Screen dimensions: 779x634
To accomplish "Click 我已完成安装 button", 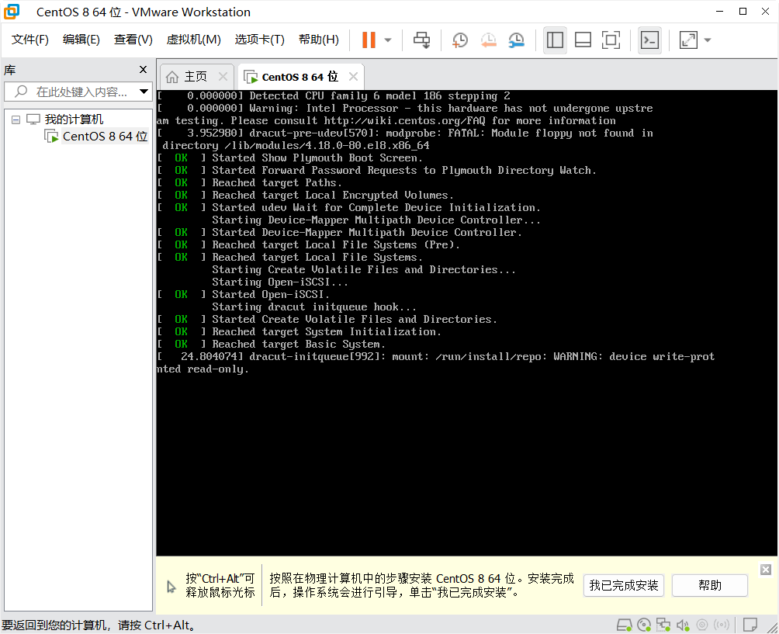I will pos(624,585).
